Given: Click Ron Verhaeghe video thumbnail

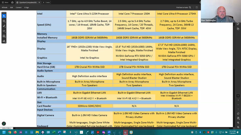Looking at the screenshot, I should pyautogui.click(x=221, y=11).
